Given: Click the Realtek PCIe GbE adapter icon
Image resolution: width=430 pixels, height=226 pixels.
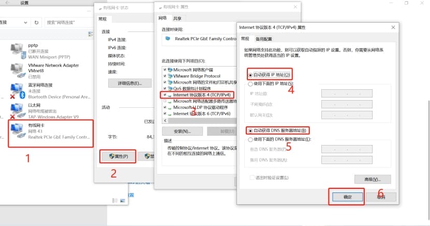Looking at the screenshot, I should click(168, 39).
